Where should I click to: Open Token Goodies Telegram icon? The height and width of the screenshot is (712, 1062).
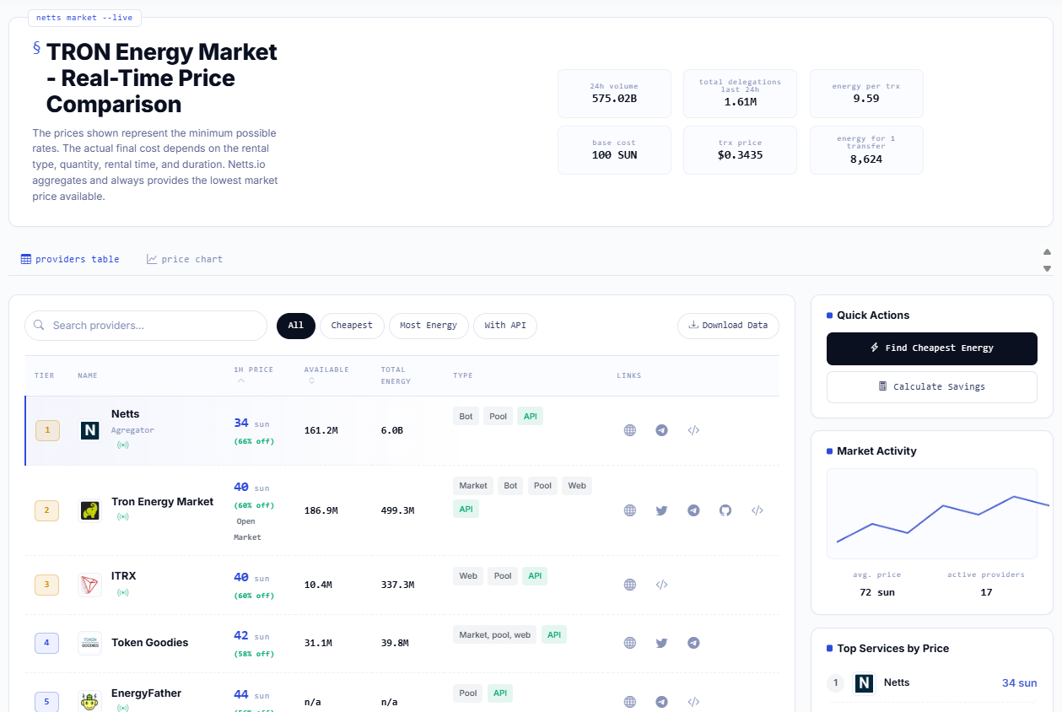693,643
